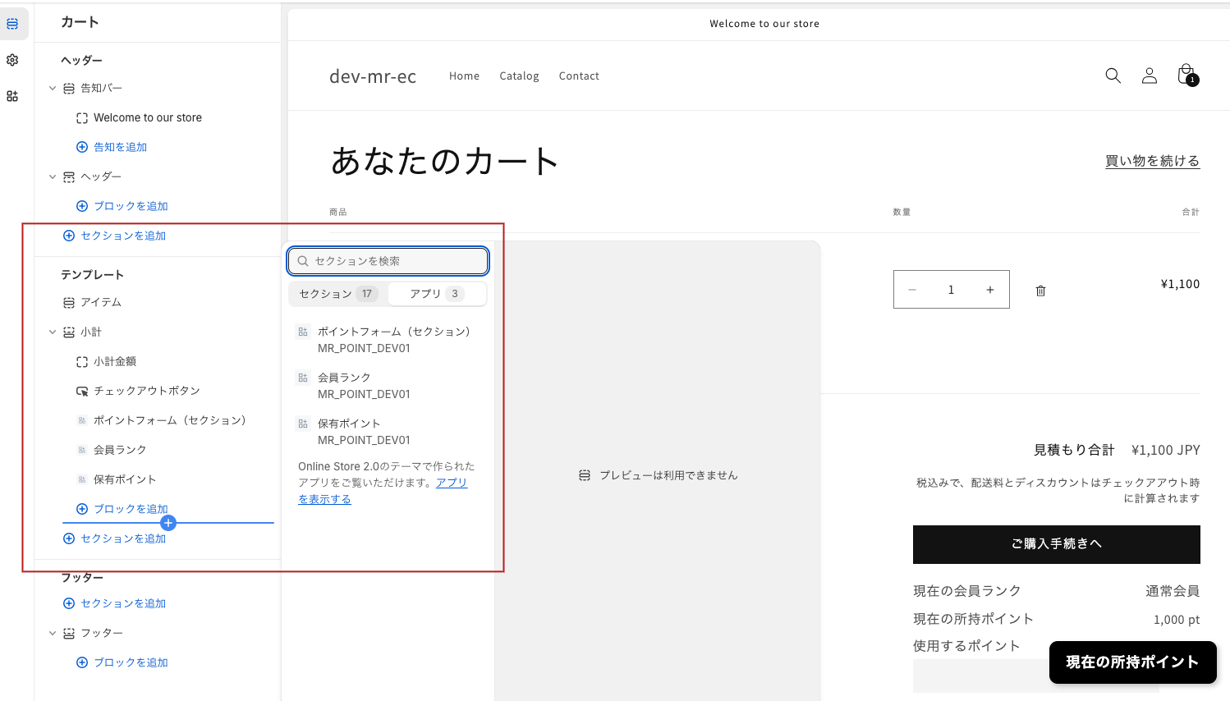1230x701 pixels.
Task: Click the ご購入手続きへ checkout button
Action: click(1056, 544)
